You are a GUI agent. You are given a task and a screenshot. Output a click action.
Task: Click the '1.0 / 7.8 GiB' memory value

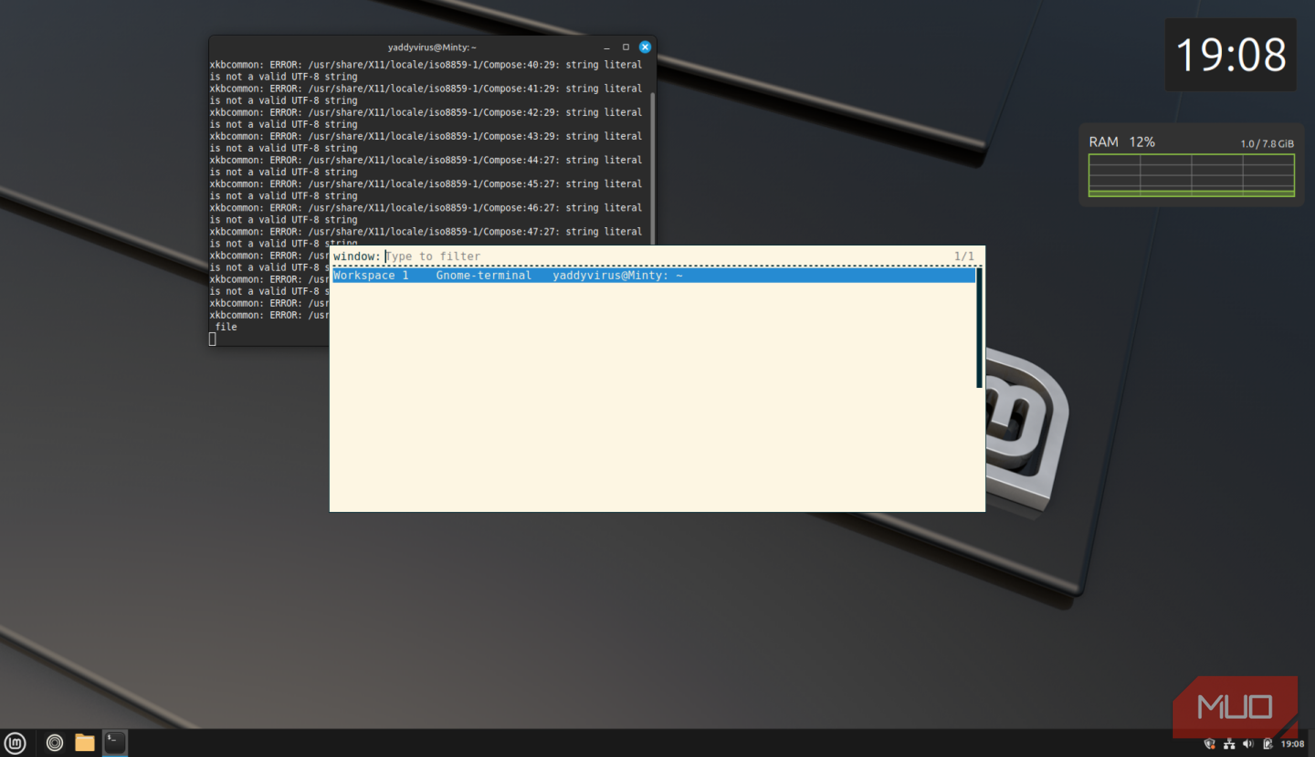coord(1267,144)
